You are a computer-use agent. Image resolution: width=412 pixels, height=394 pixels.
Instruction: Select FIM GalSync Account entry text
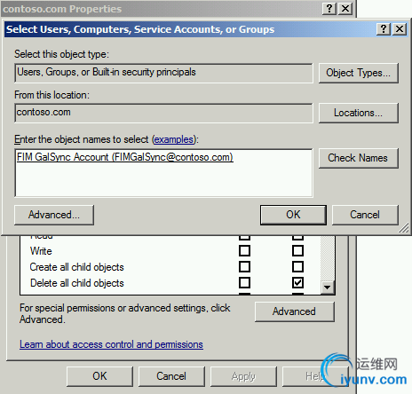(x=125, y=157)
